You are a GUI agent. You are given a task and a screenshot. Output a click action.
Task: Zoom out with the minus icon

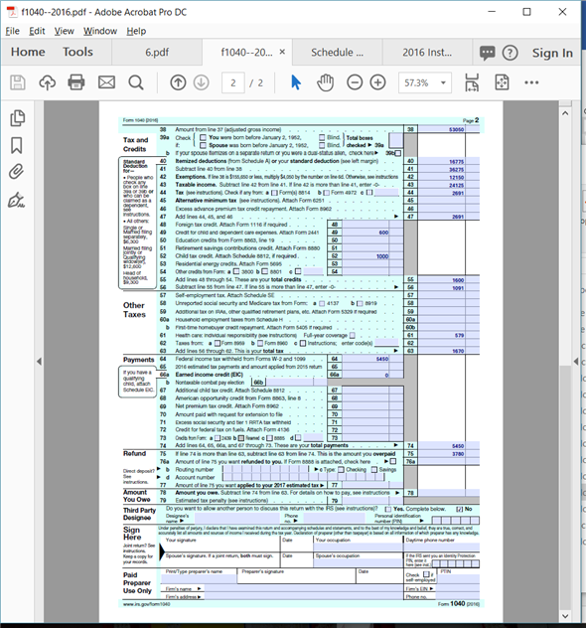[x=355, y=82]
